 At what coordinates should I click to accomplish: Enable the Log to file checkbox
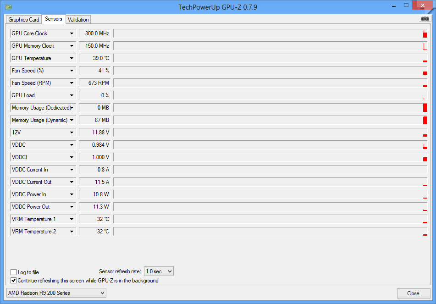(13, 272)
